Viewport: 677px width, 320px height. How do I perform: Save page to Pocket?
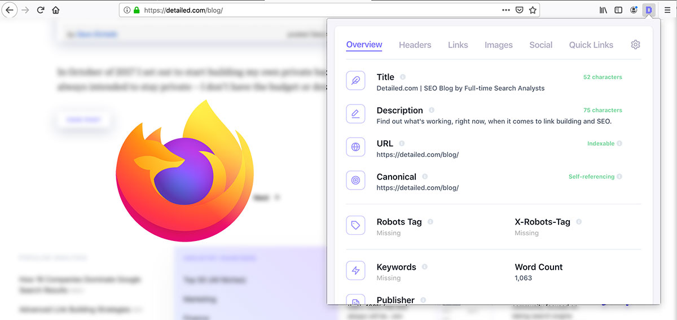coord(520,10)
